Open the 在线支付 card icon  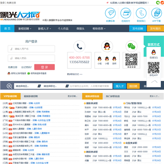(x=126, y=13)
